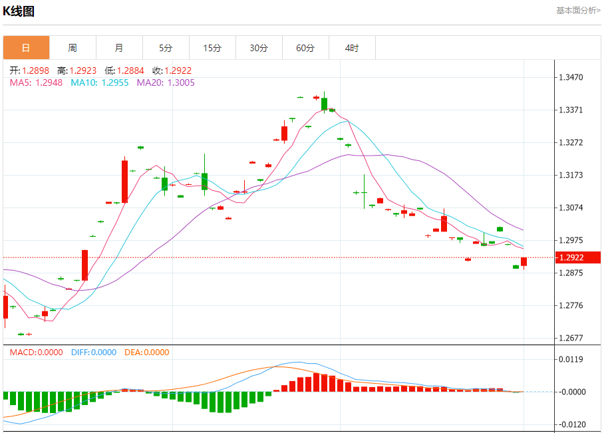Switch to the 月 monthly tab
This screenshot has height=433, width=606.
pos(119,48)
